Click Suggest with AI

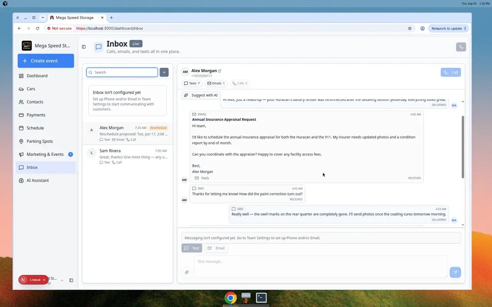(x=201, y=95)
